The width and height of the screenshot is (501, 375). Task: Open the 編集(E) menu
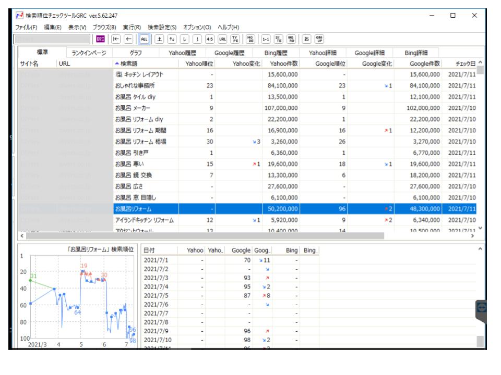click(53, 27)
